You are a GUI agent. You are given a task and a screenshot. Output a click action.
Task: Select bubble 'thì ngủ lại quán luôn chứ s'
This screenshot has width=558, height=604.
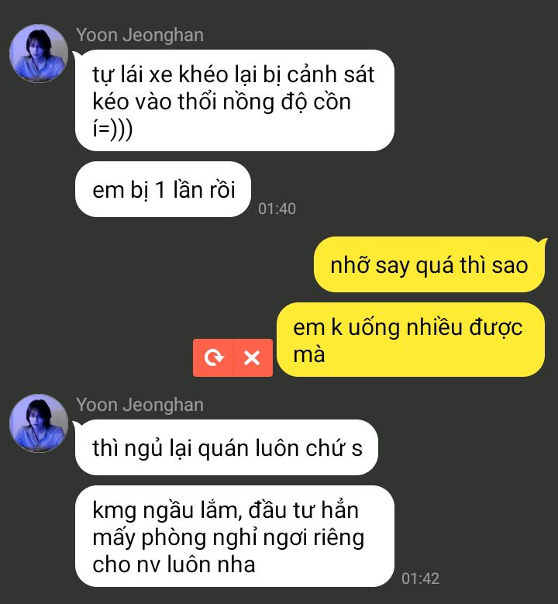pos(226,447)
